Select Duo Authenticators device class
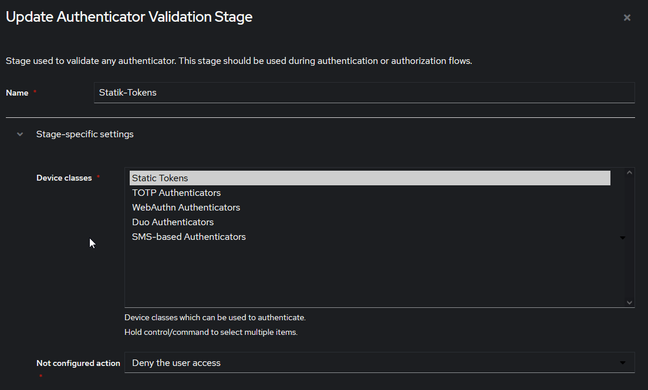This screenshot has height=390, width=648. (x=173, y=222)
